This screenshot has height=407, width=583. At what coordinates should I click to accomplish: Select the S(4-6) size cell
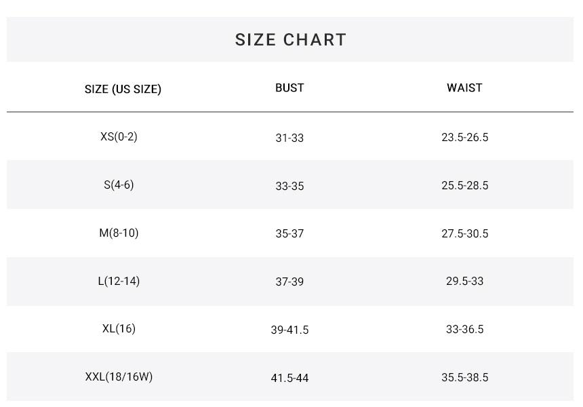(119, 185)
